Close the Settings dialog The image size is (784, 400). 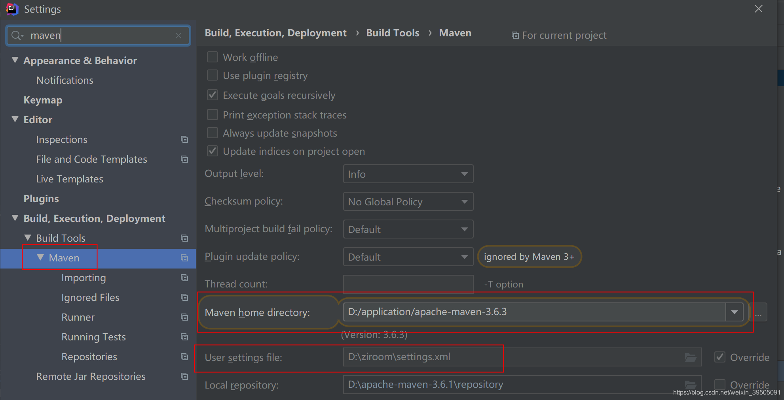coord(758,9)
